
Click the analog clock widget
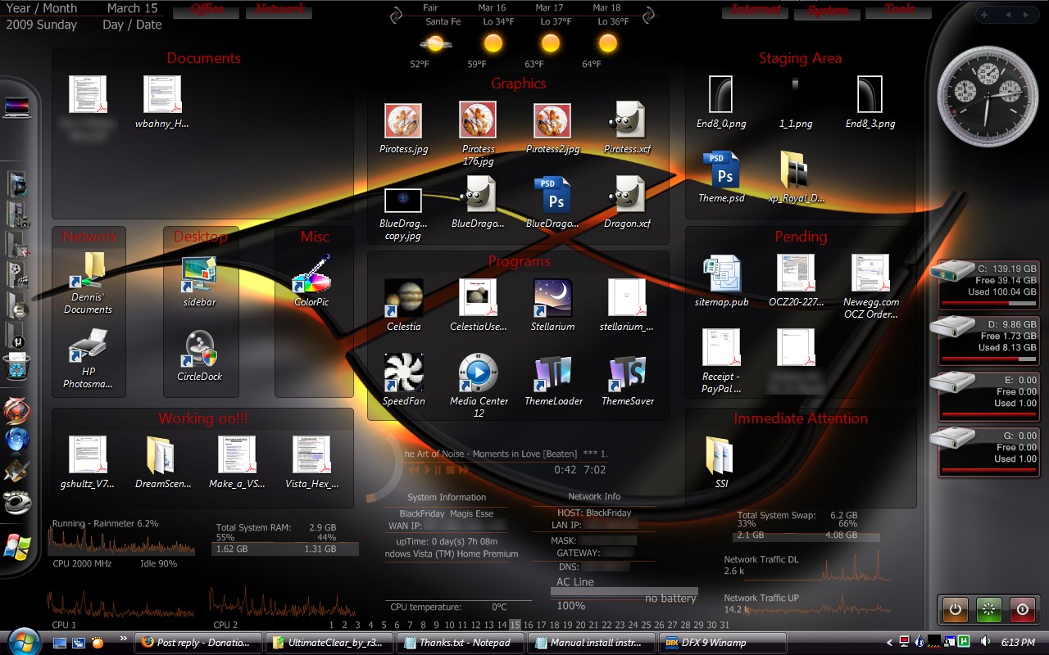pos(988,97)
